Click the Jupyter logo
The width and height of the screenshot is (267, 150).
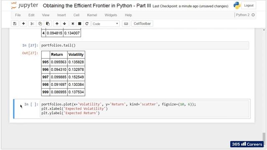click(x=24, y=5)
